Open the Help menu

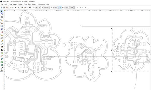coord(48,4)
